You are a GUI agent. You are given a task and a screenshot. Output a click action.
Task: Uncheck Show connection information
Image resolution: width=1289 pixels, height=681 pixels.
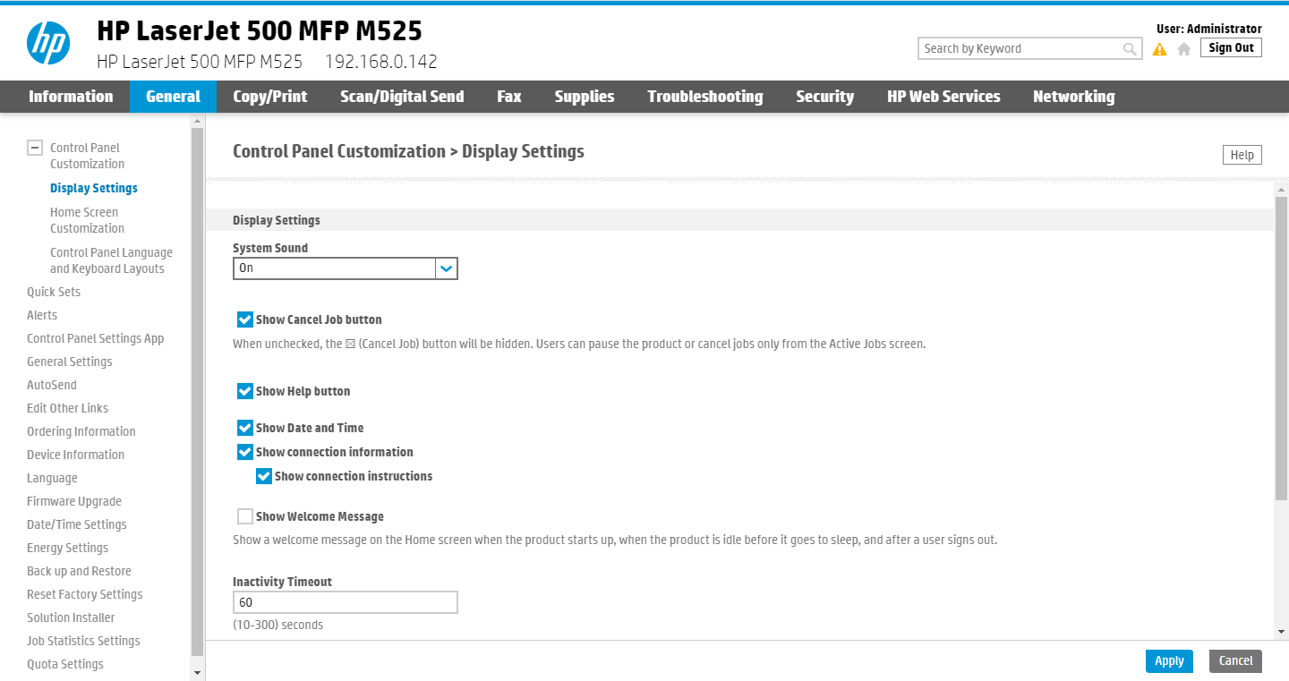245,452
